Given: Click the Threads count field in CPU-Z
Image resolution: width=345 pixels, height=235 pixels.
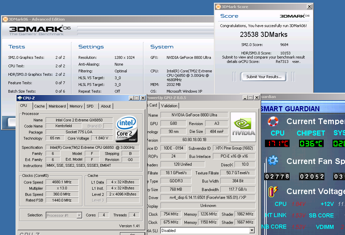Looking at the screenshot, I should coord(134,215).
